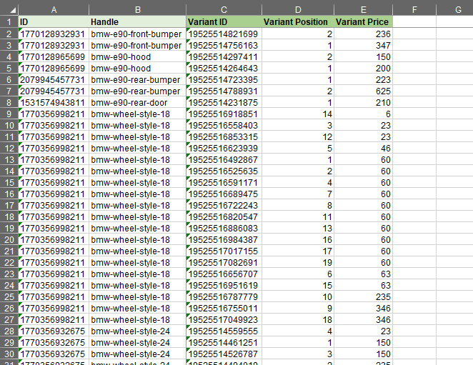This screenshot has width=473, height=365.
Task: Select ID 2079945457731 in row 6
Action: point(54,79)
